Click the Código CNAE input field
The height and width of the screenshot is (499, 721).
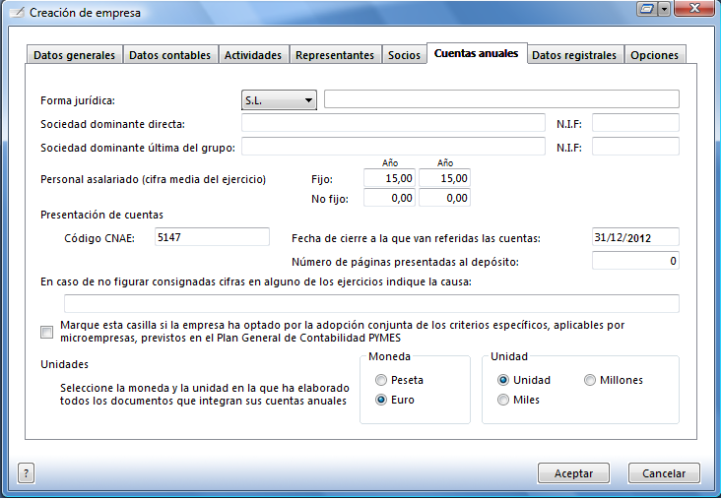pos(212,237)
